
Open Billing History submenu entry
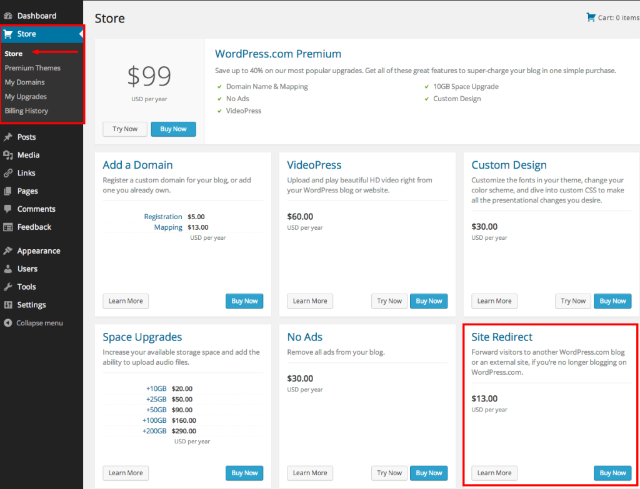(x=26, y=111)
